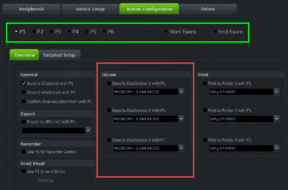
Task: Select the P1 radio button
Action: (x=16, y=31)
